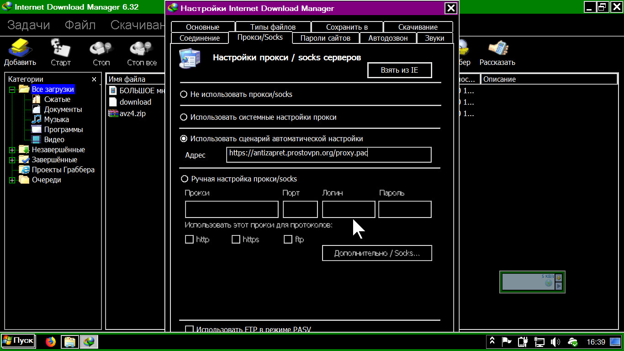Screen dimensions: 624x351
Task: Click the Прокси input field
Action: [x=232, y=209]
